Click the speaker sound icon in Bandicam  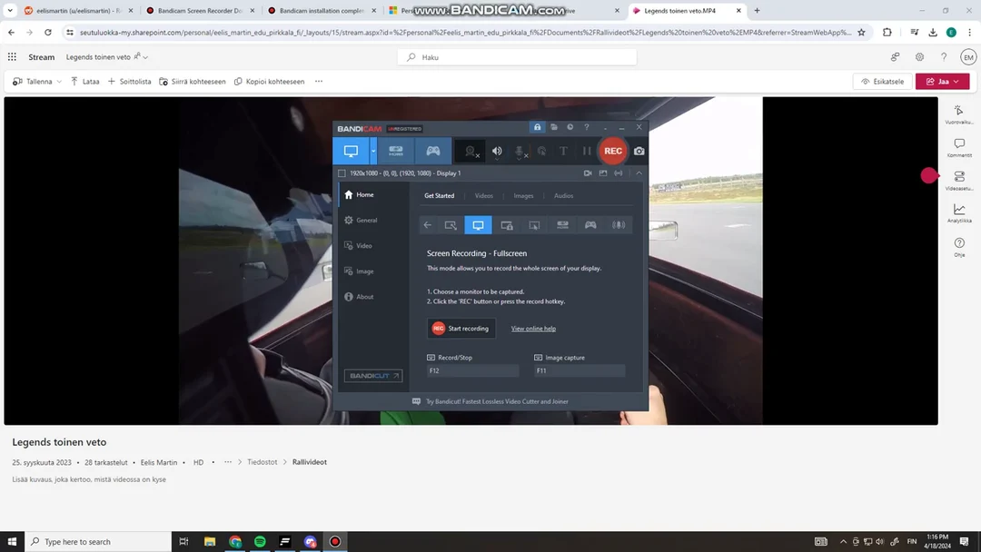(x=497, y=152)
